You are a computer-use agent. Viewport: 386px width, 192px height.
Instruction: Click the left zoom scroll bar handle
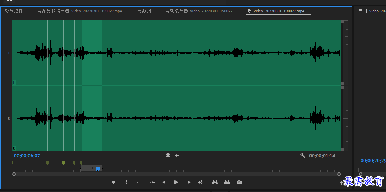pyautogui.click(x=14, y=174)
